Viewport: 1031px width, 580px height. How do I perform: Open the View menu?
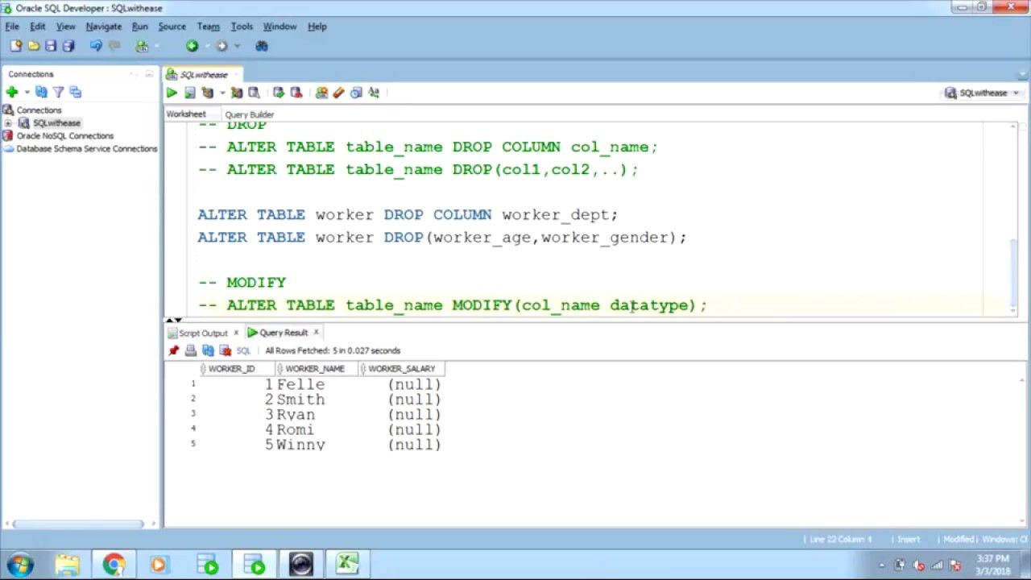tap(65, 27)
